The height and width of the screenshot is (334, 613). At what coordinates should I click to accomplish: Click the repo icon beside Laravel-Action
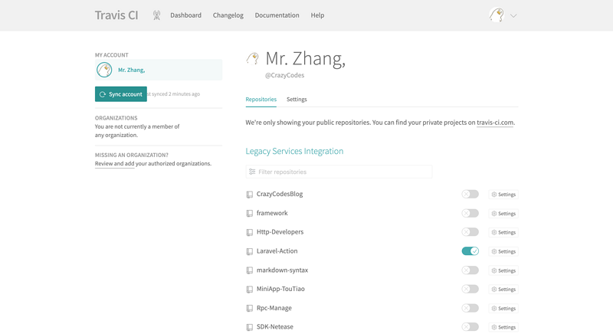tap(250, 251)
